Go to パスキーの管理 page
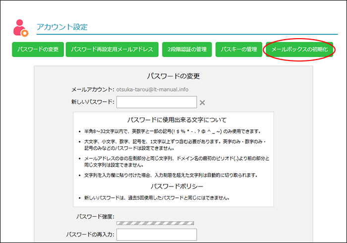347x243 pixels. 239,50
